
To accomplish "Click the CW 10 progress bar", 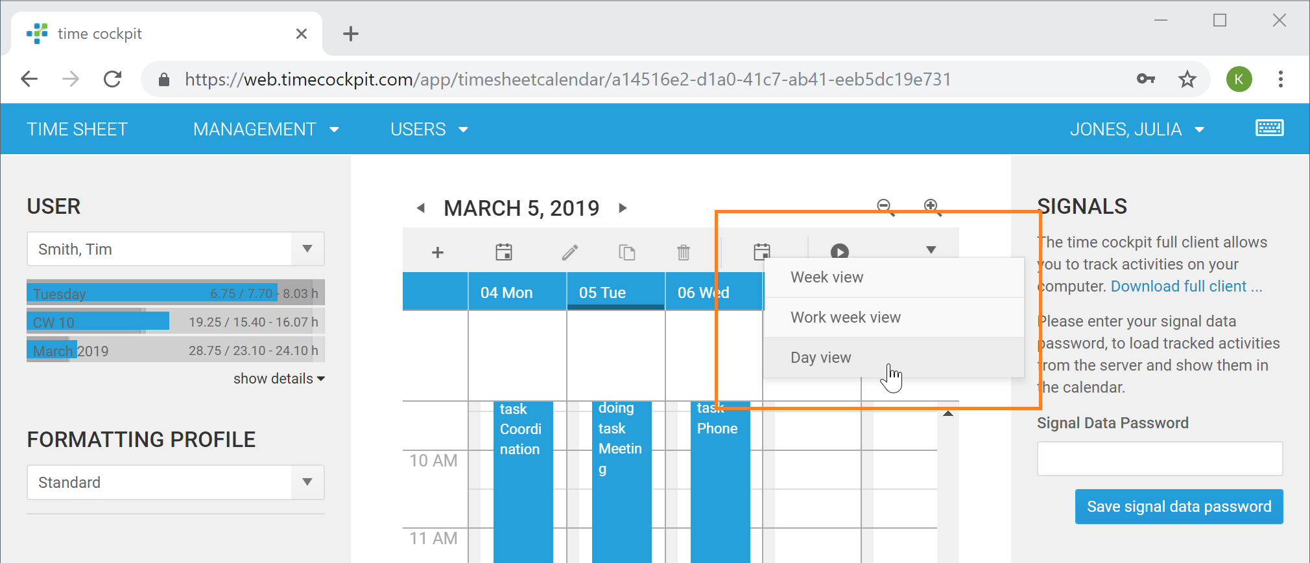I will pos(176,322).
